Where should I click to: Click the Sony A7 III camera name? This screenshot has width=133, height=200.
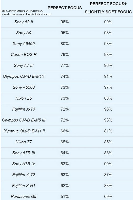(x=24, y=66)
